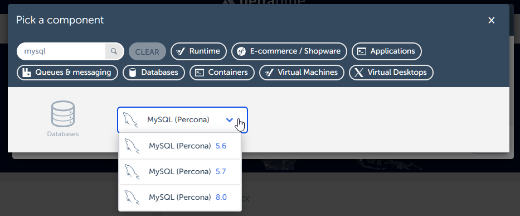Select MySQL (Percona) 5.7 option
The height and width of the screenshot is (216, 520).
pos(180,172)
